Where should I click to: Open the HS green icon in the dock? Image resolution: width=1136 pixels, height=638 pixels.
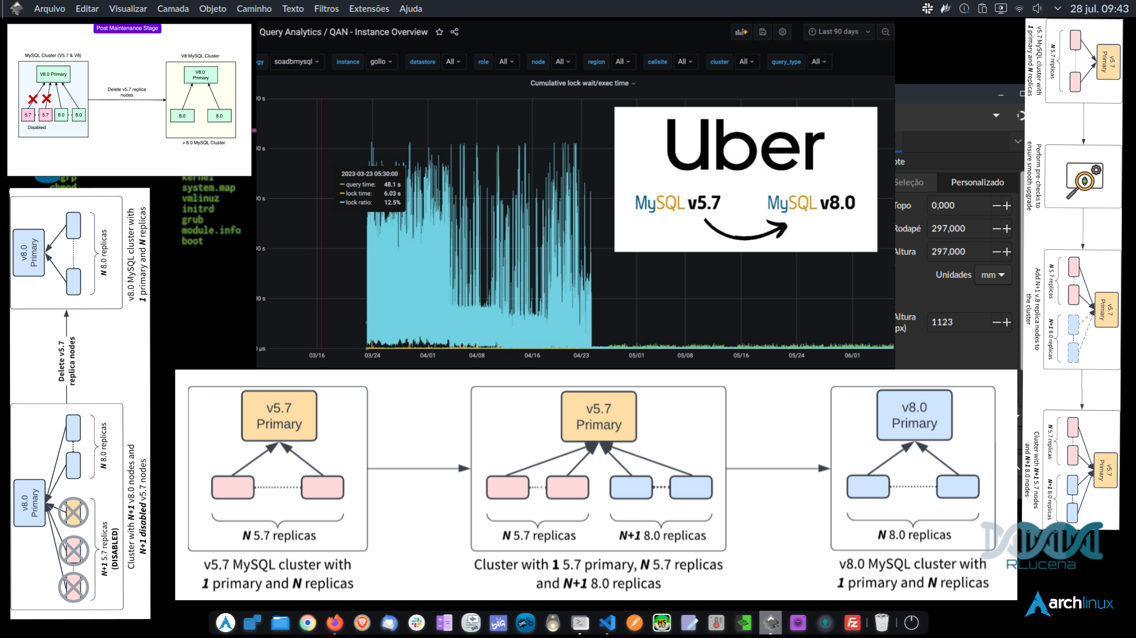click(661, 623)
